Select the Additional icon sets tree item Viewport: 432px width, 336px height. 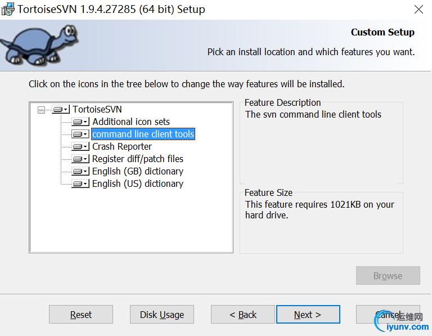(131, 122)
